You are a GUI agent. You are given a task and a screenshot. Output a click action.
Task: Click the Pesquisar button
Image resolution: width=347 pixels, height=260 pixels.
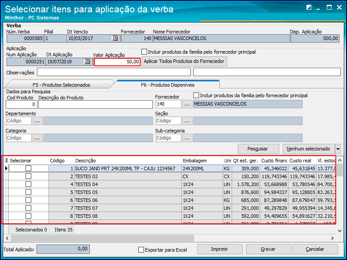[258, 149]
